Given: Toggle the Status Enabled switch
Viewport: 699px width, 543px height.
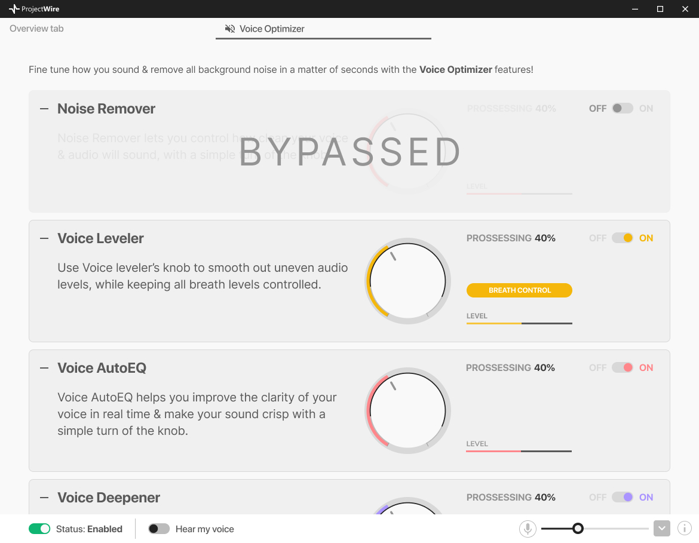Looking at the screenshot, I should tap(39, 529).
